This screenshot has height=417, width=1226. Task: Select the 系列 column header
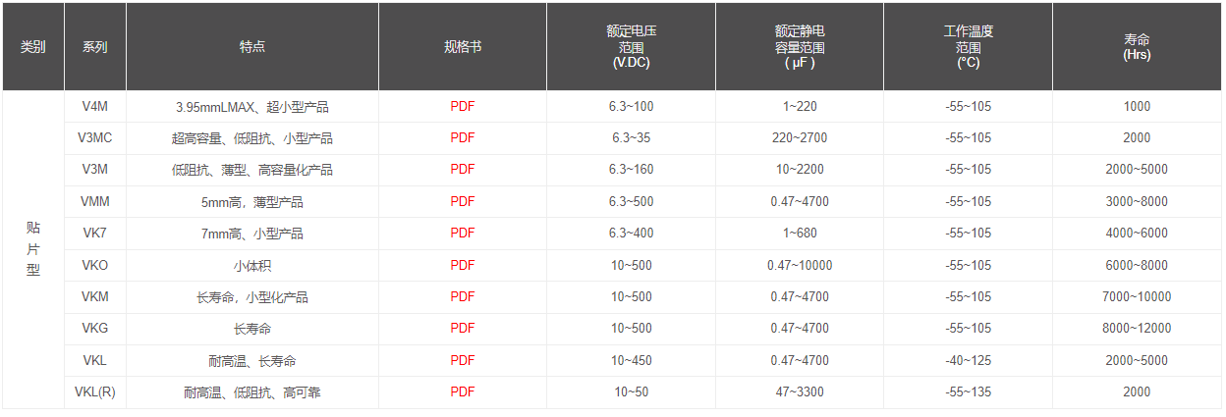pyautogui.click(x=95, y=47)
